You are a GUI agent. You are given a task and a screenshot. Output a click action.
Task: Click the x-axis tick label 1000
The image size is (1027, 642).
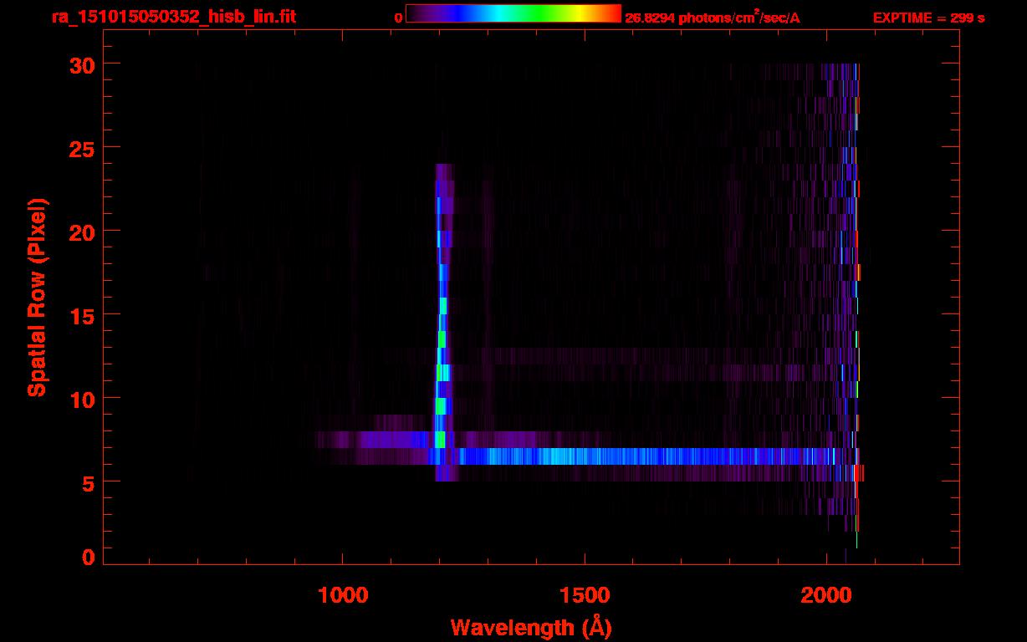343,595
